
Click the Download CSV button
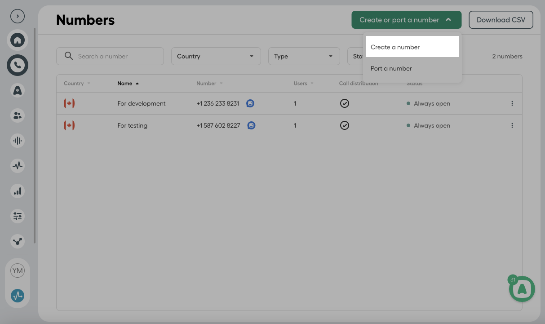[x=501, y=20]
